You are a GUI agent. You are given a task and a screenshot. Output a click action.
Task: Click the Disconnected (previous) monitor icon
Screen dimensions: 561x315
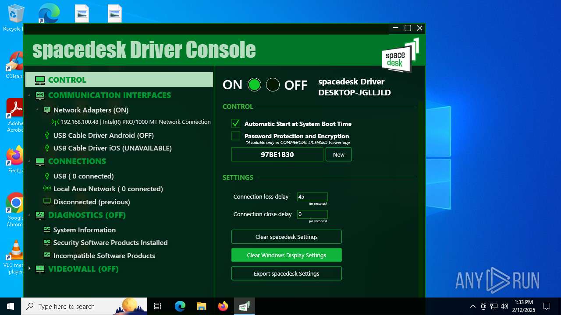pos(47,202)
